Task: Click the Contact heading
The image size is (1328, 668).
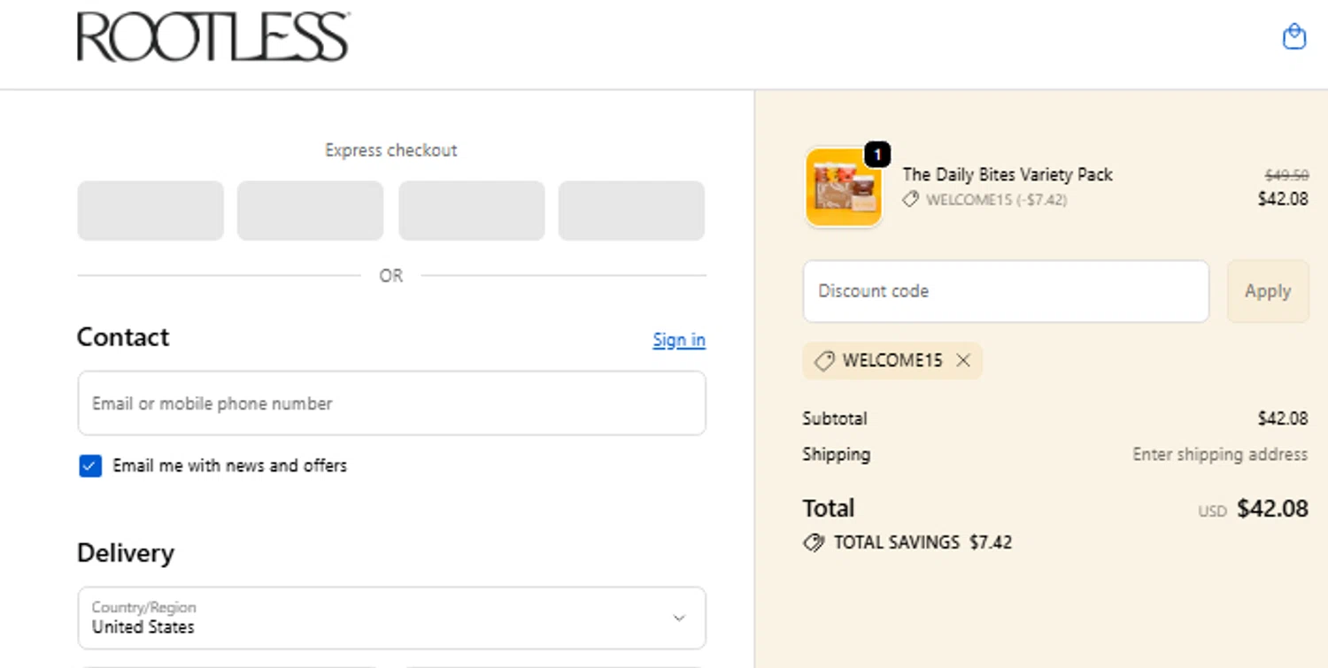Action: (x=123, y=337)
